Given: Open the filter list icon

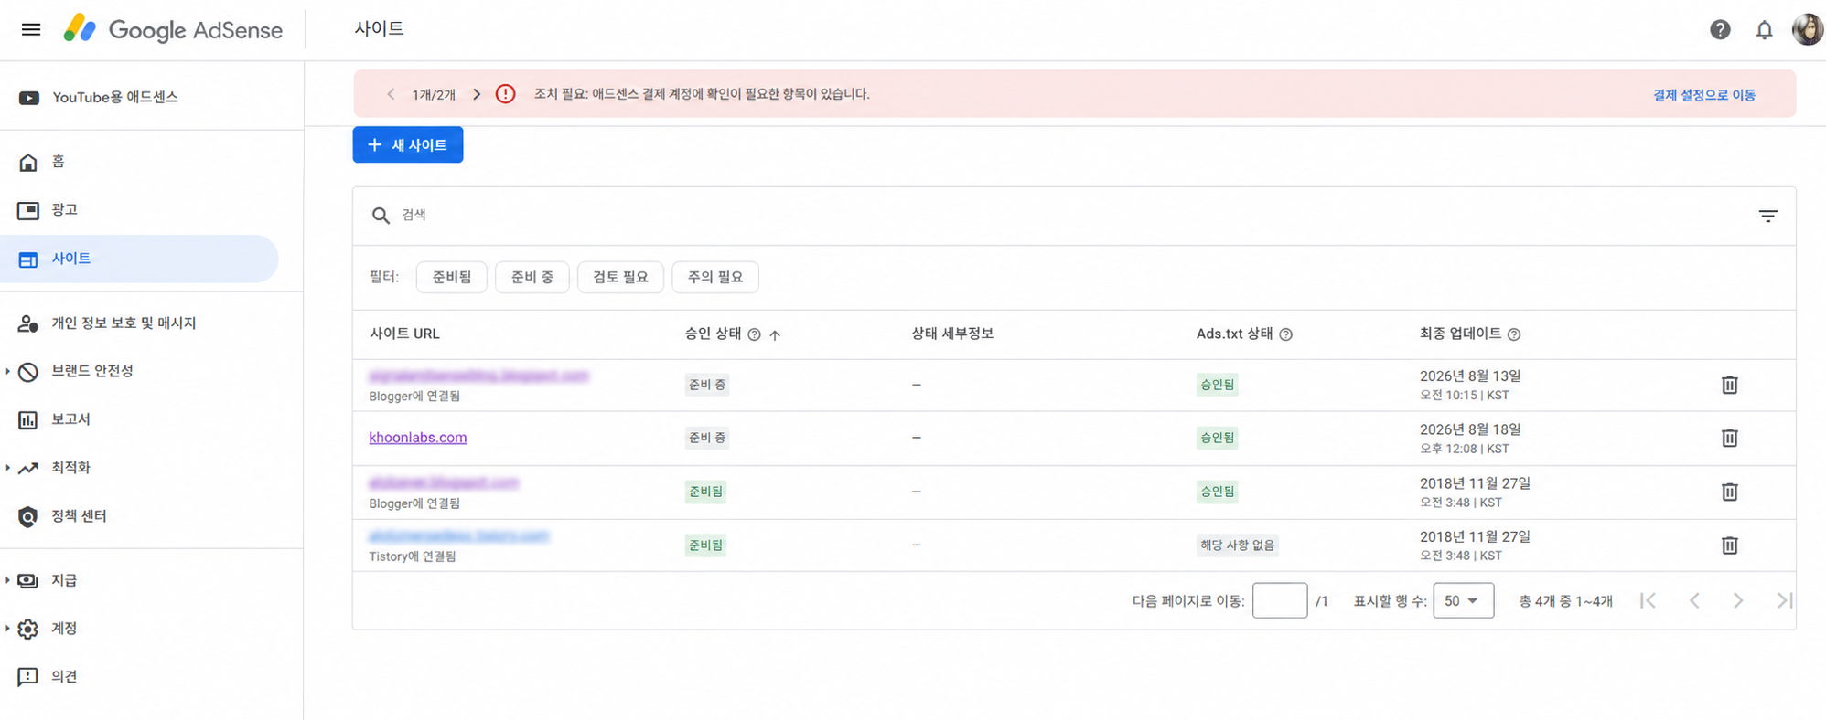Looking at the screenshot, I should pyautogui.click(x=1767, y=216).
